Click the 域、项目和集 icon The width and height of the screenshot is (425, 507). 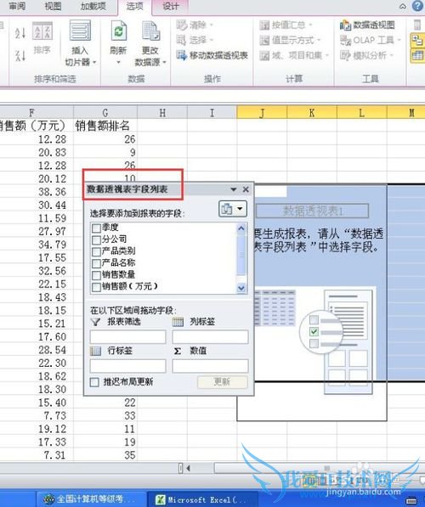(264, 55)
